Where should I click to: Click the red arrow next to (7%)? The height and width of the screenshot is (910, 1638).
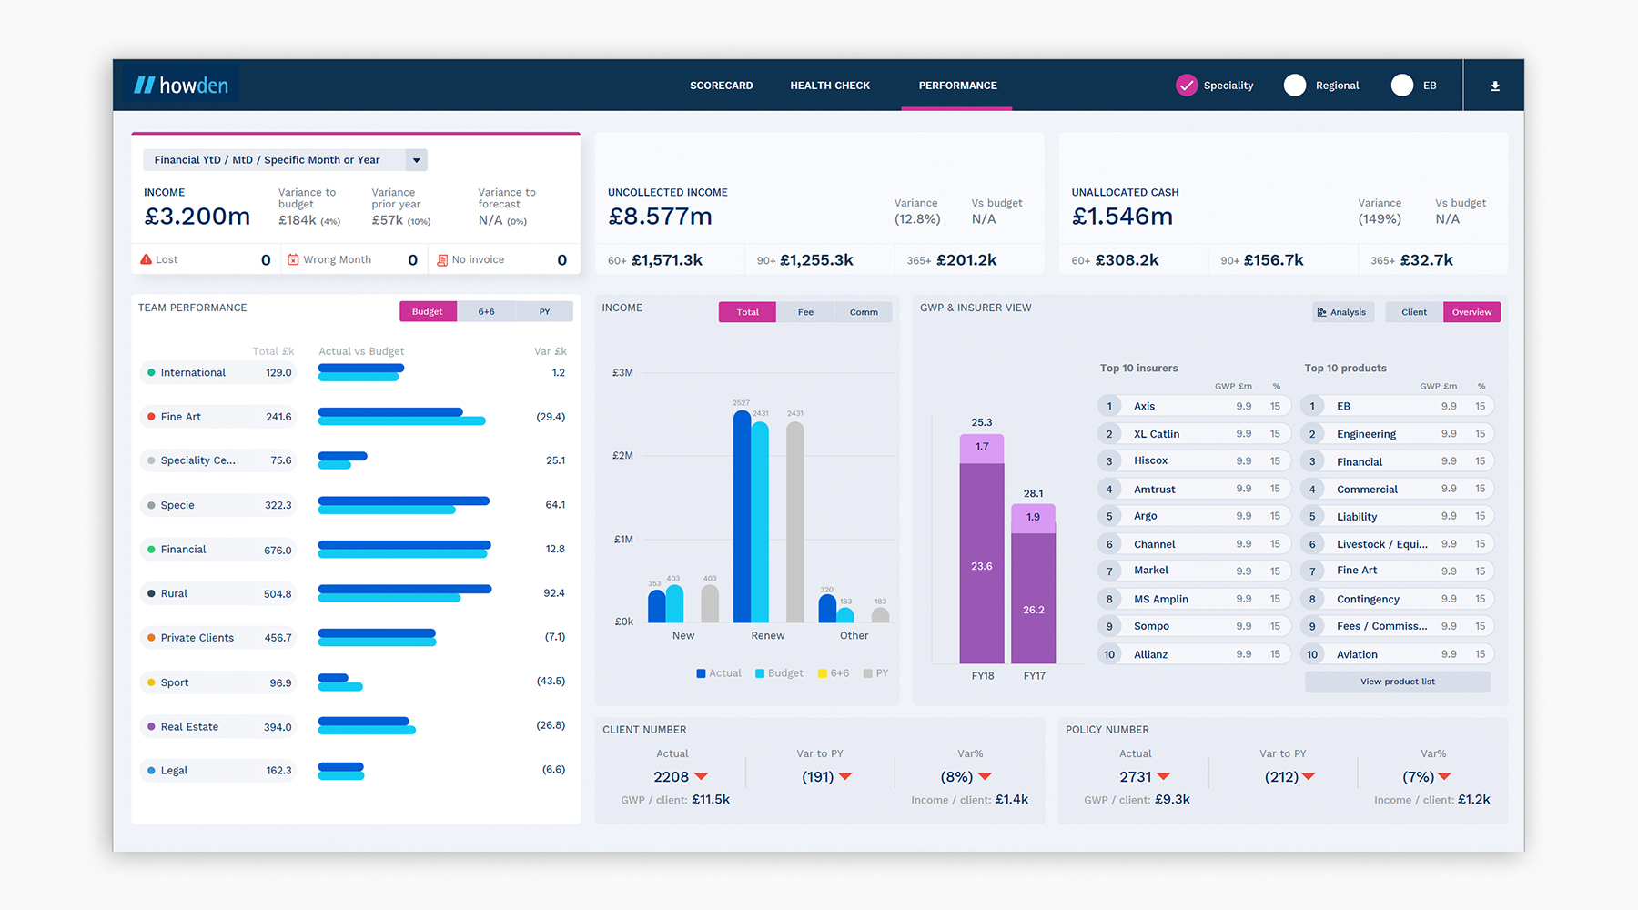pyautogui.click(x=1444, y=776)
